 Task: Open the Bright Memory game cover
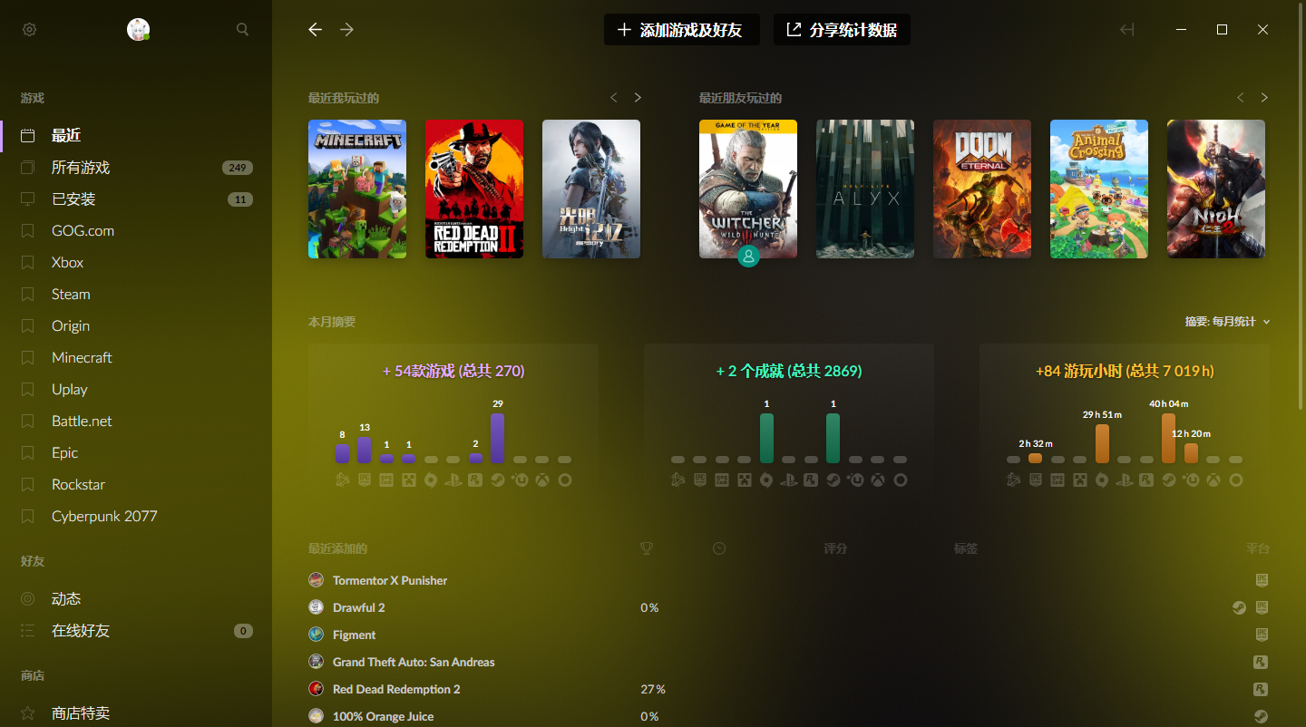(x=591, y=189)
